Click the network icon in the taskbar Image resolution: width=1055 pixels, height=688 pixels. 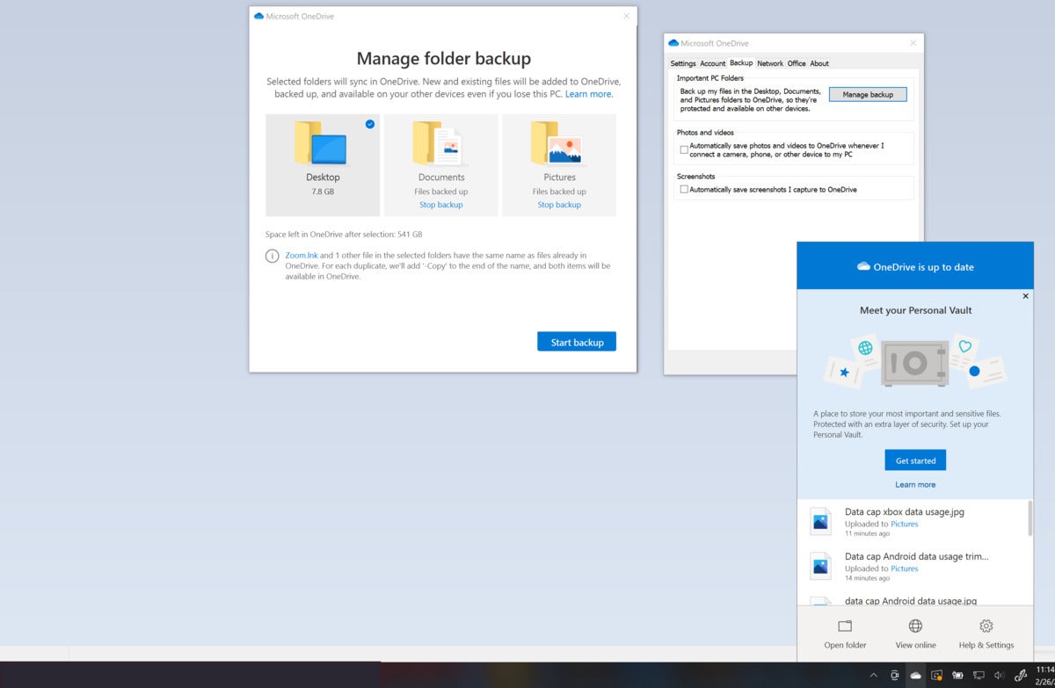(x=979, y=675)
